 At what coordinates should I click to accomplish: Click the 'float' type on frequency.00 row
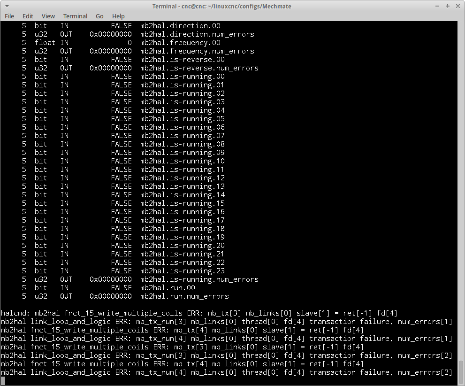[x=45, y=43]
